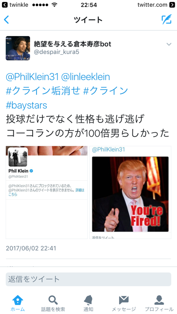Open the @despair_kura5 account name
This screenshot has width=177, height=314.
(x=57, y=52)
